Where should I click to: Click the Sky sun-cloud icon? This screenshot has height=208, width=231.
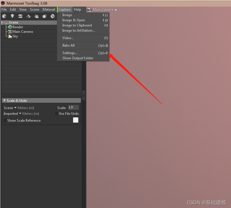tap(10, 36)
